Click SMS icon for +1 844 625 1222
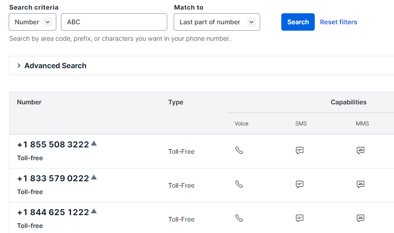This screenshot has width=394, height=233. click(x=300, y=218)
